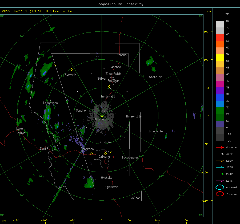Click the orange 57-60 dBZ swatch

pos(220,44)
